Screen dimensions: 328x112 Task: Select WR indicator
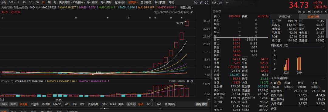point(82,104)
